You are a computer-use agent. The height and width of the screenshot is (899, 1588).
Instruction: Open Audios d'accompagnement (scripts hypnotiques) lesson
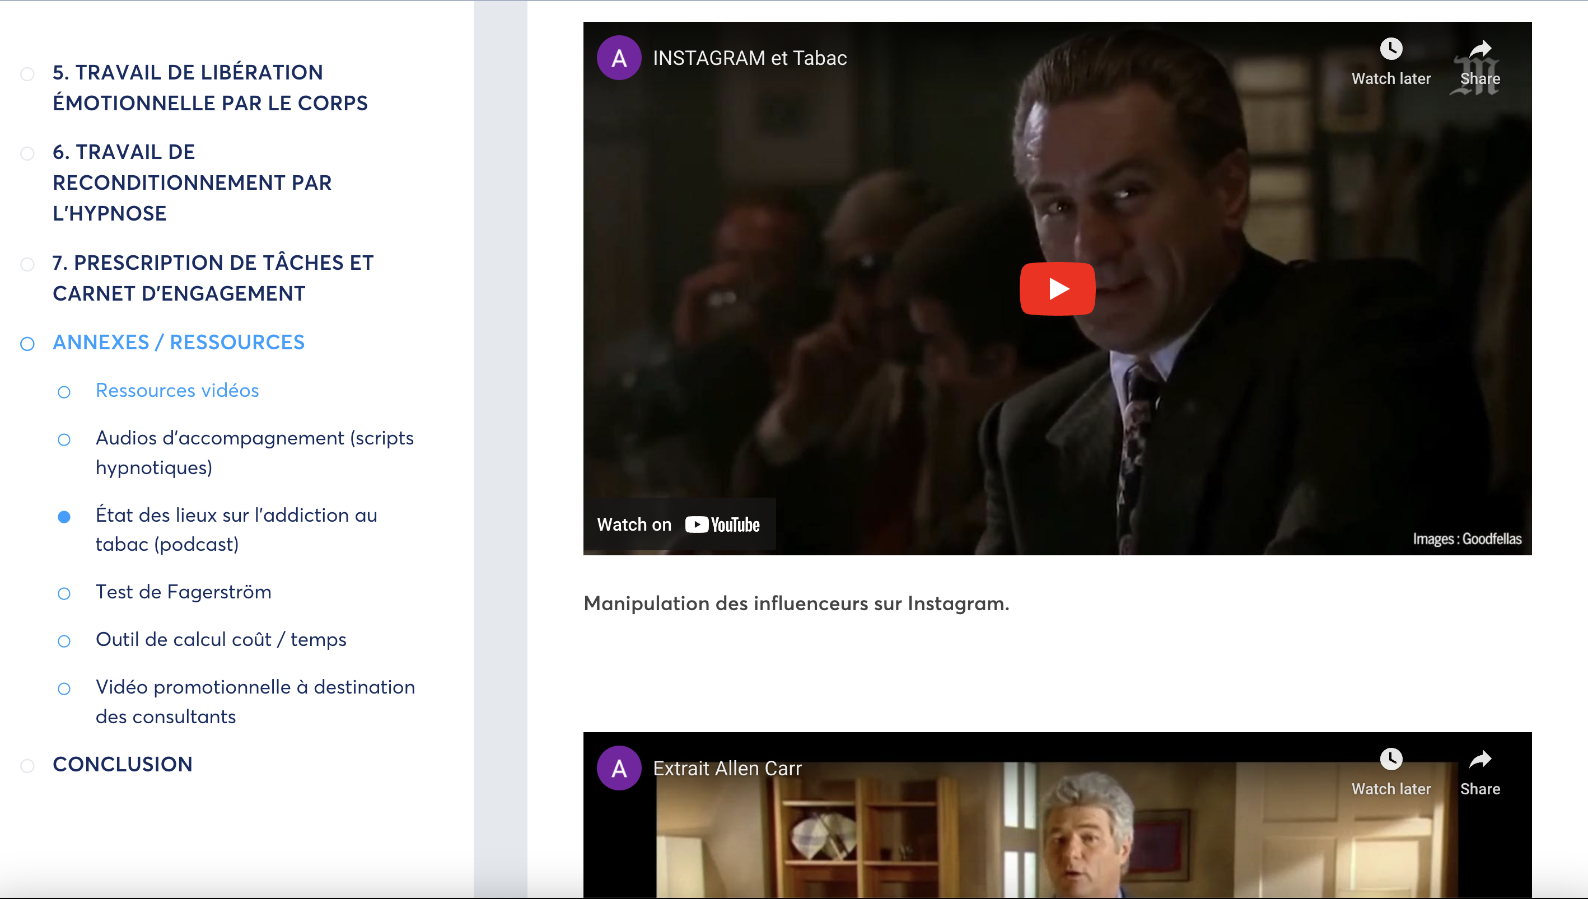coord(254,453)
